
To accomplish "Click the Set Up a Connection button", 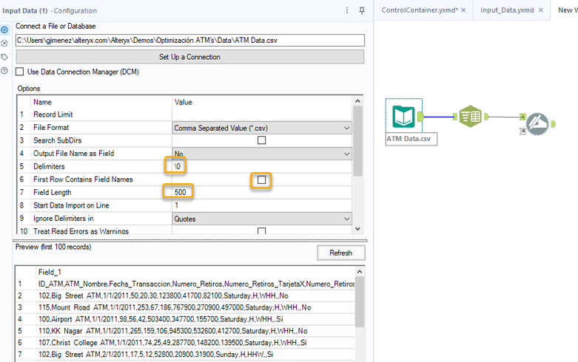I will [190, 57].
